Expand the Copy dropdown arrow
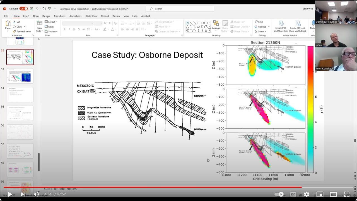 25,27
